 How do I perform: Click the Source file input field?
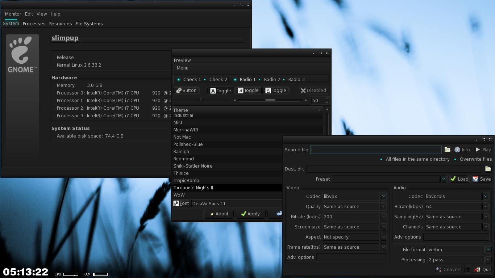coord(376,149)
